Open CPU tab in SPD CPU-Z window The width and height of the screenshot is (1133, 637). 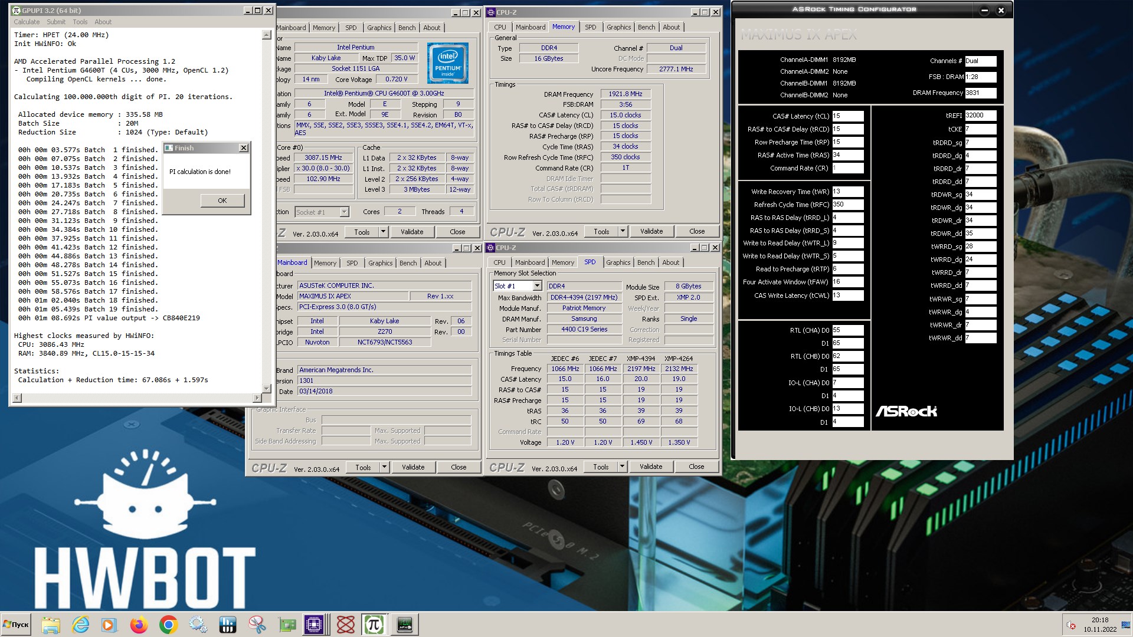[x=499, y=262]
